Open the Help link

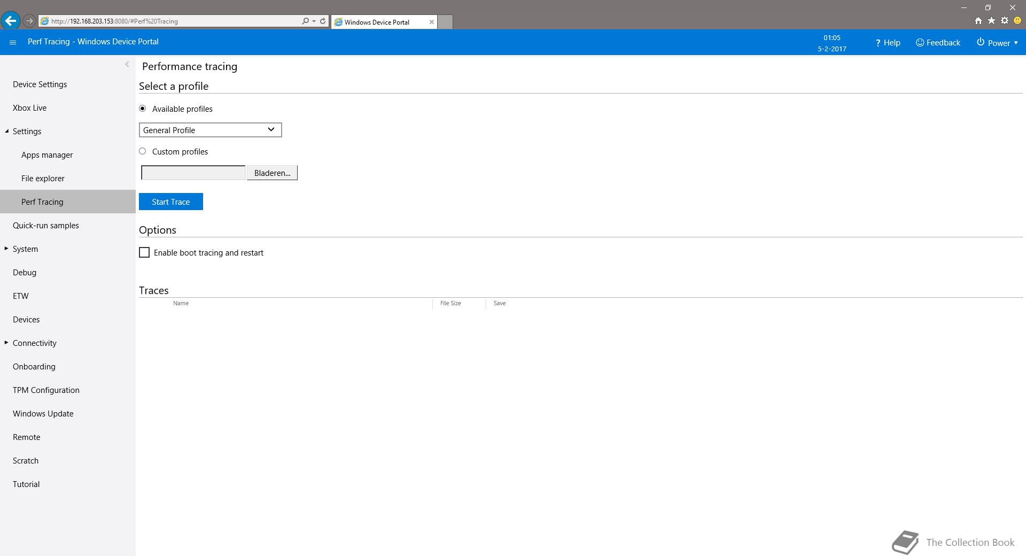pyautogui.click(x=888, y=43)
